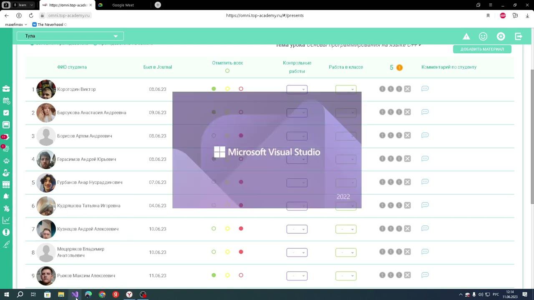Open the monitor icon in the left sidebar

point(6,125)
